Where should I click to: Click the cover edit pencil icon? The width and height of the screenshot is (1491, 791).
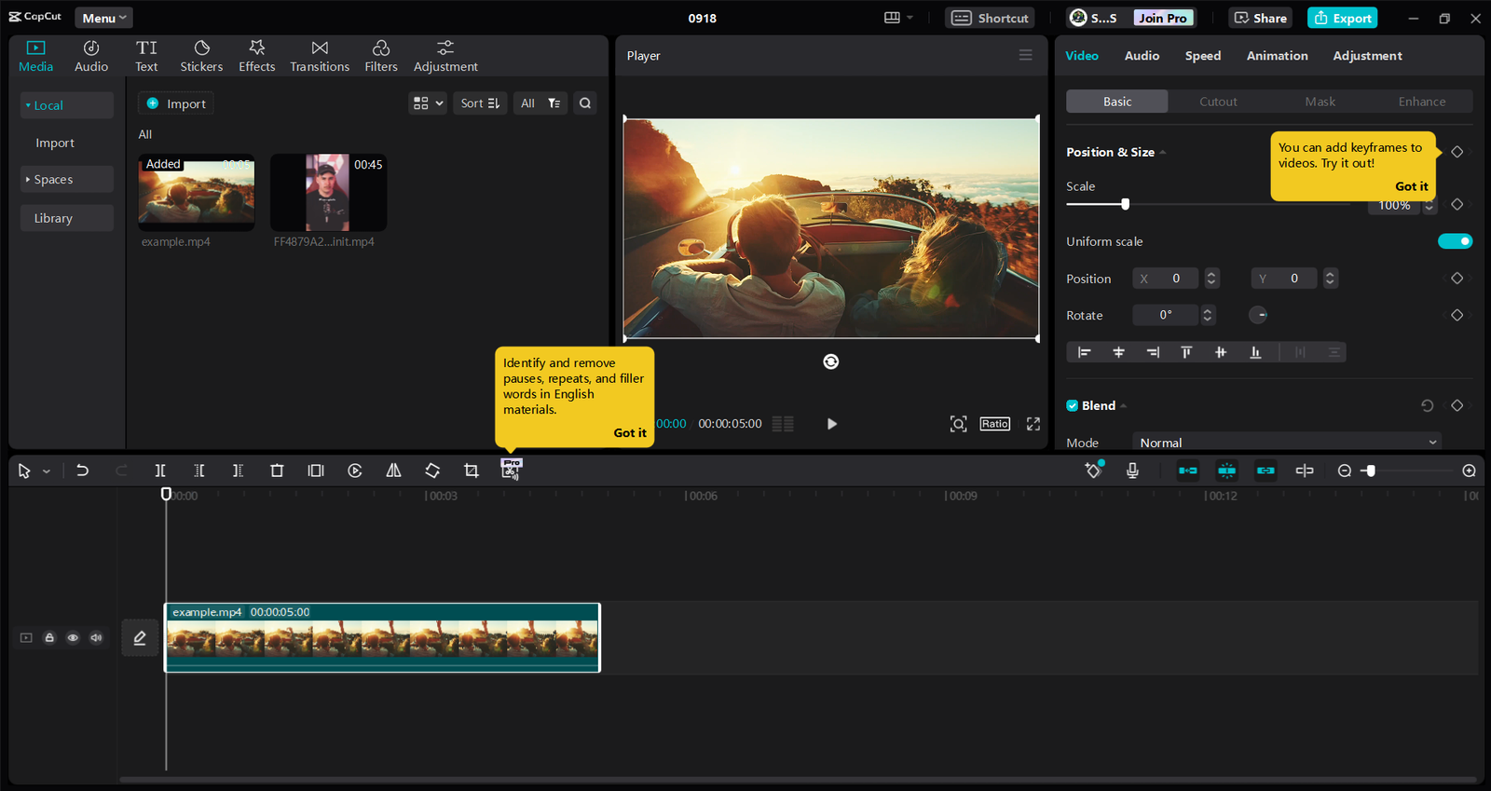140,638
